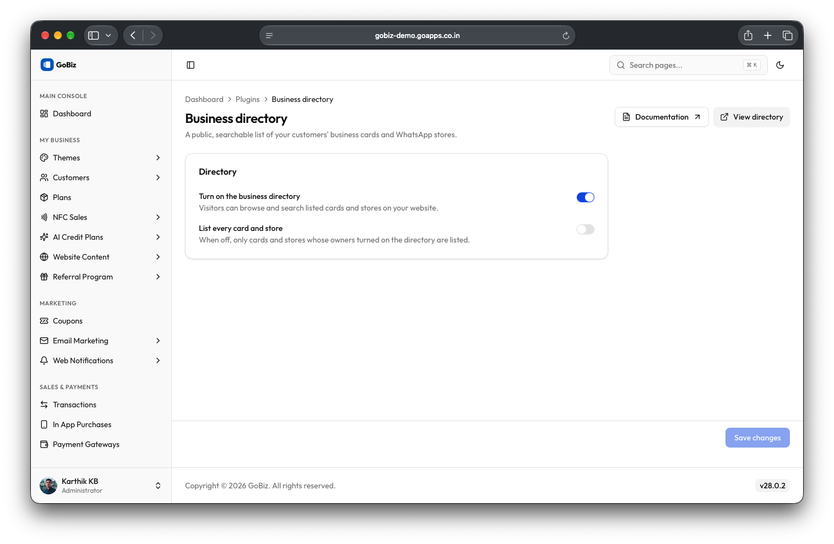Image resolution: width=834 pixels, height=544 pixels.
Task: Open Safari sidebar dropdown arrow
Action: pyautogui.click(x=109, y=35)
